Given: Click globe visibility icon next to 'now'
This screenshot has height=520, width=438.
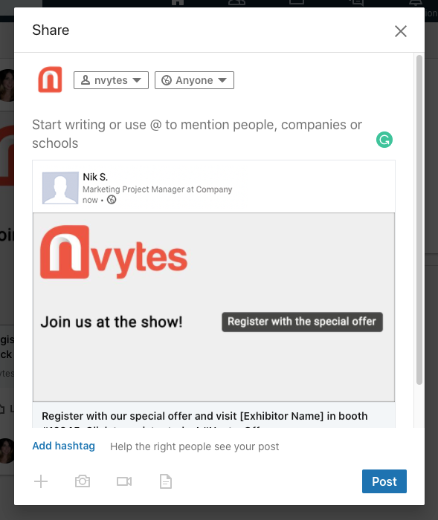Looking at the screenshot, I should coord(112,200).
